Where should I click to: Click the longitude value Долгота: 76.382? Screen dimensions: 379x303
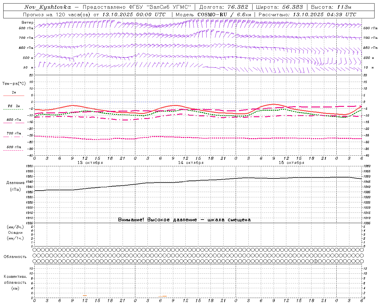(x=224, y=7)
